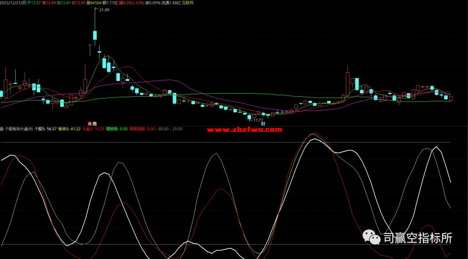Click the 板块5: 41.22 indicator value
The width and height of the screenshot is (468, 259).
click(69, 129)
